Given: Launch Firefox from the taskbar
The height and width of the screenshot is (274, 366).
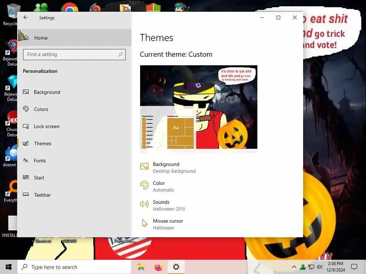Looking at the screenshot, I should (158, 267).
